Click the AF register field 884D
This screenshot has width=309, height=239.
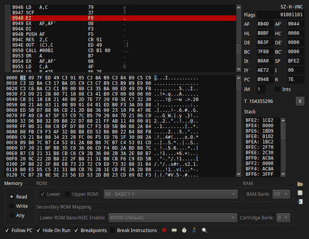[265, 24]
